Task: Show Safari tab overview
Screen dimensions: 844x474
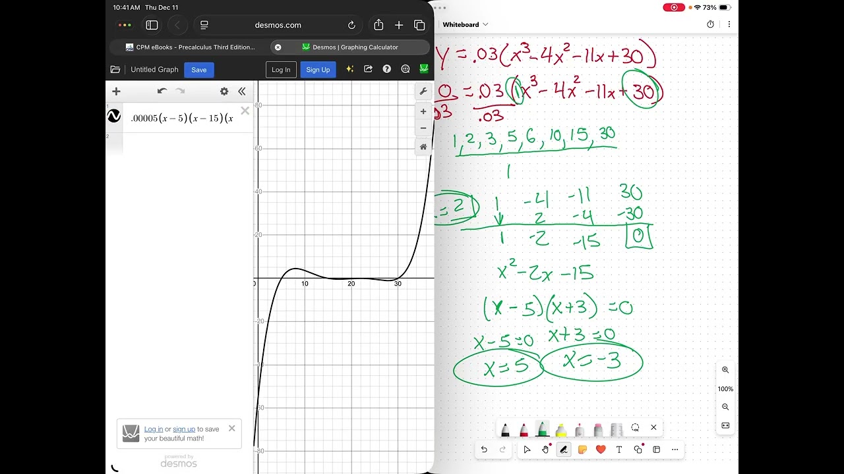Action: (419, 25)
